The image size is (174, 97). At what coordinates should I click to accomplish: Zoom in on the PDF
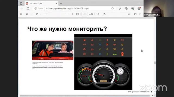pyautogui.click(x=72, y=14)
